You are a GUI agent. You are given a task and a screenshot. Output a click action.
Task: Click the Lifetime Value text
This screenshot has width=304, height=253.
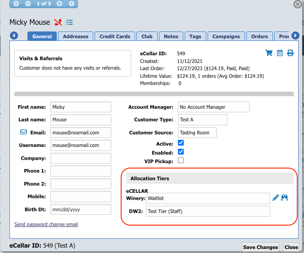(x=220, y=76)
